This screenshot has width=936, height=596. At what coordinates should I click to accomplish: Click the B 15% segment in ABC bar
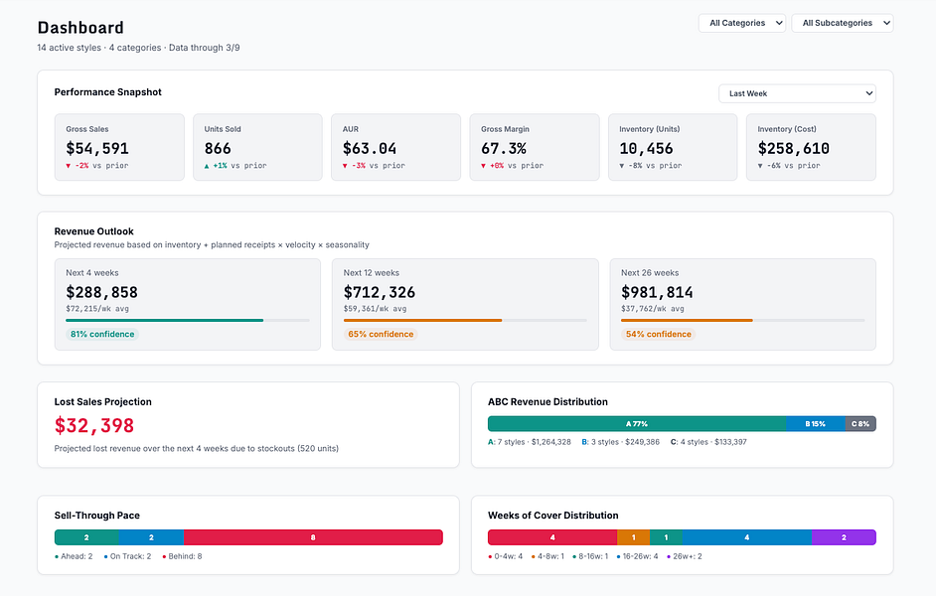[x=815, y=423]
